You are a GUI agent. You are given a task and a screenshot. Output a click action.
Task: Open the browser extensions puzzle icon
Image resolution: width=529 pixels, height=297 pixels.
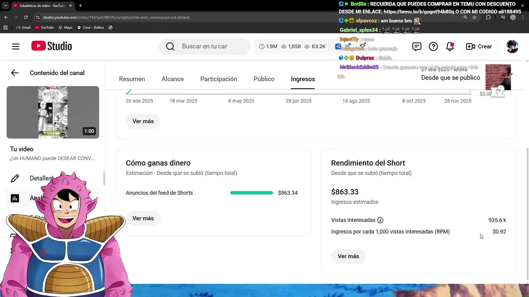pyautogui.click(x=488, y=17)
